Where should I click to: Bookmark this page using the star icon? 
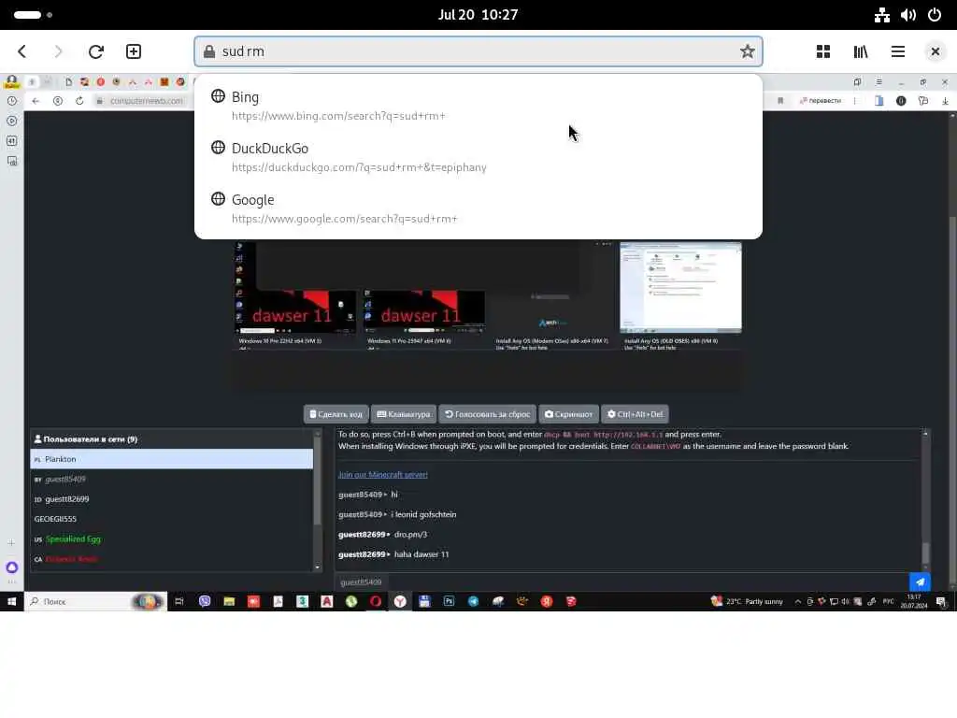coord(747,51)
